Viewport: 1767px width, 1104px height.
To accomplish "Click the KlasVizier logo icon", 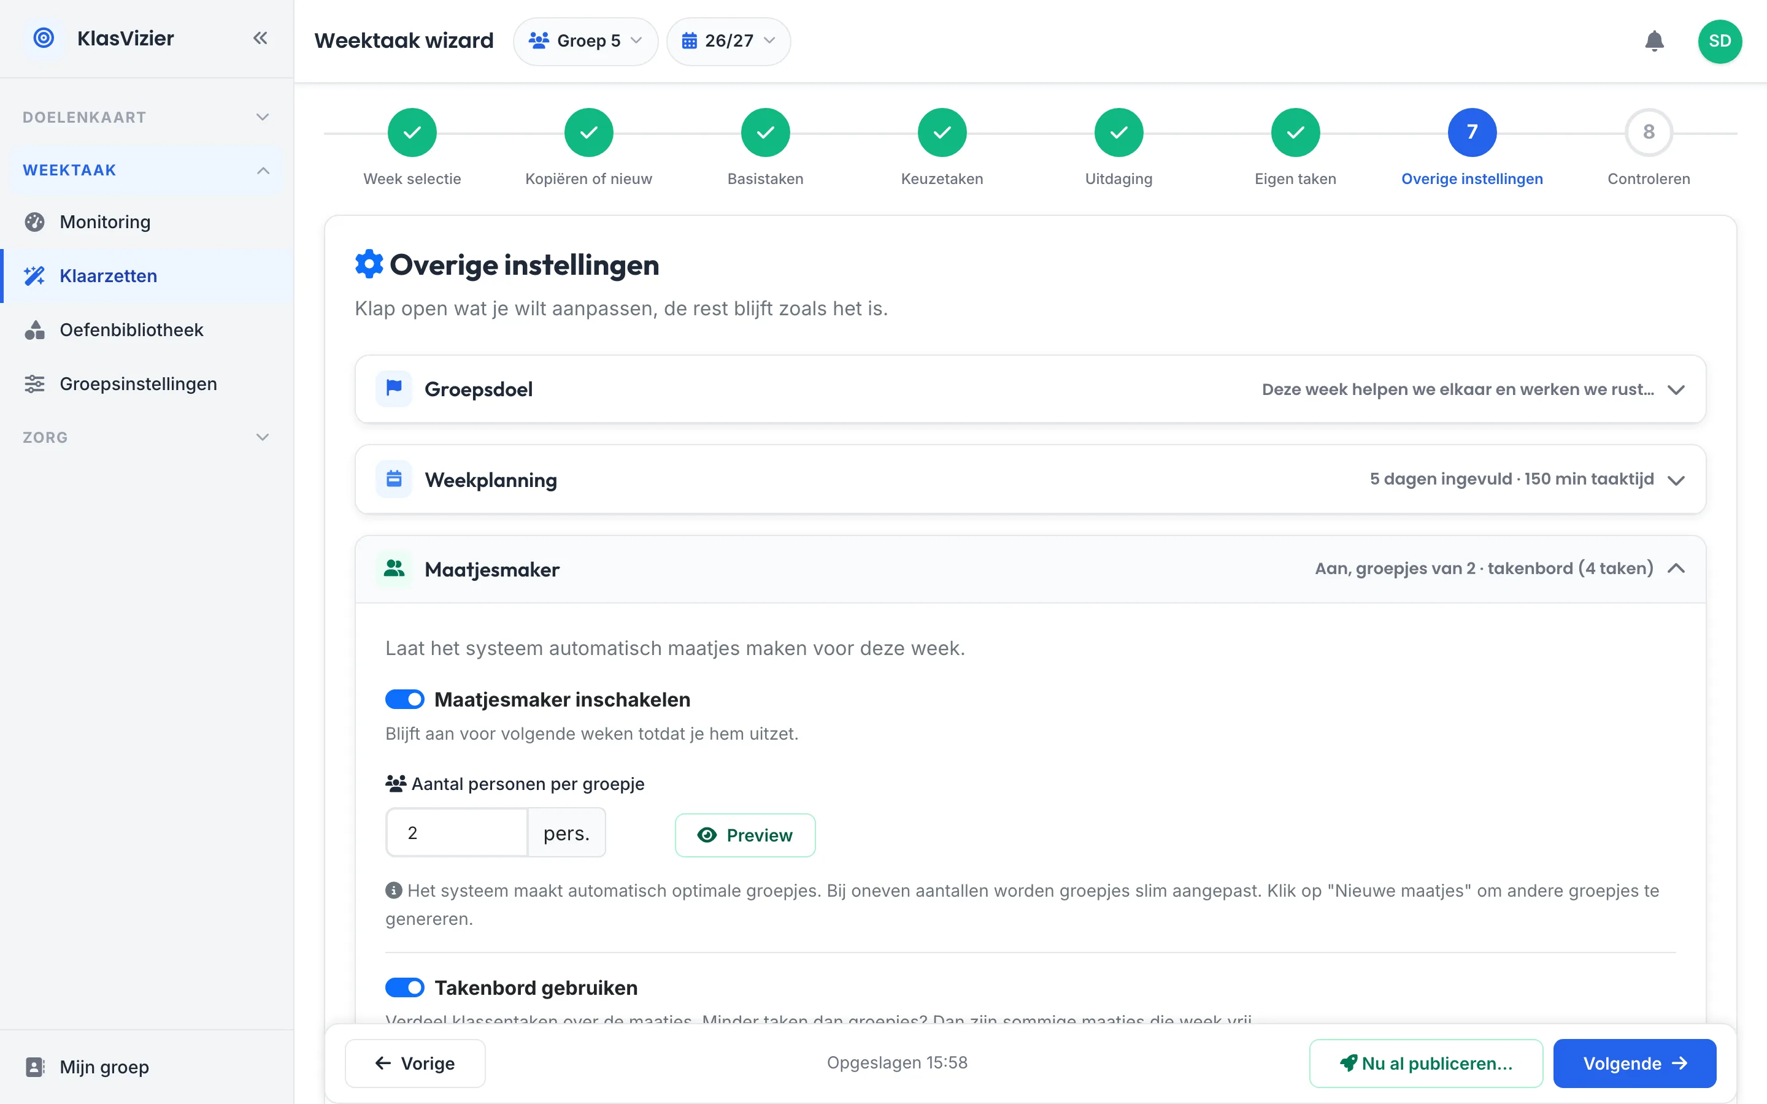I will tap(44, 38).
